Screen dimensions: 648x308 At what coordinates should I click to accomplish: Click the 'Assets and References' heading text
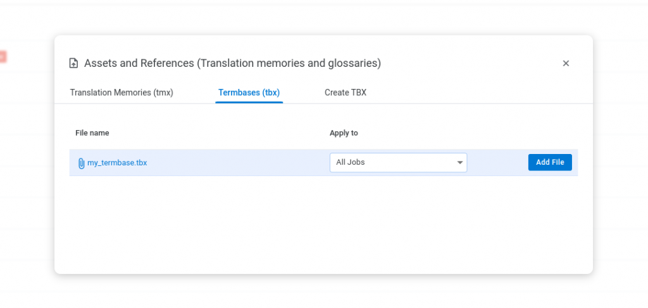(x=139, y=63)
